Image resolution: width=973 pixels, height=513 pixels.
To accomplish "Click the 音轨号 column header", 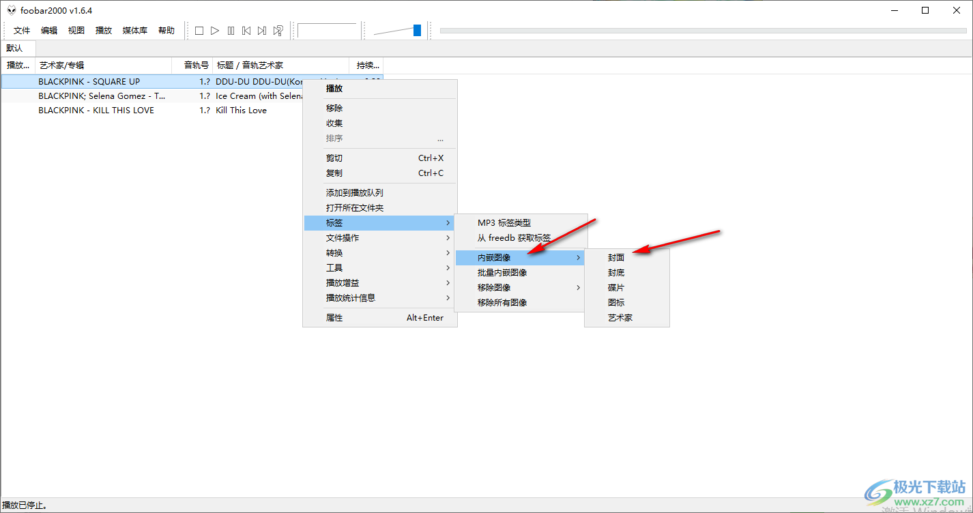I will click(x=192, y=65).
